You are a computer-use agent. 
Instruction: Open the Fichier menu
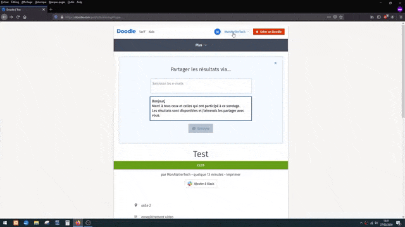click(x=4, y=2)
